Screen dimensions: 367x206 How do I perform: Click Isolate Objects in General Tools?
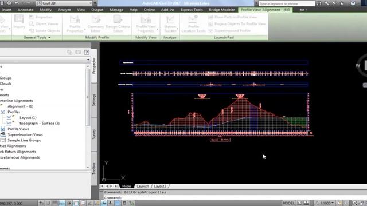tap(45, 30)
